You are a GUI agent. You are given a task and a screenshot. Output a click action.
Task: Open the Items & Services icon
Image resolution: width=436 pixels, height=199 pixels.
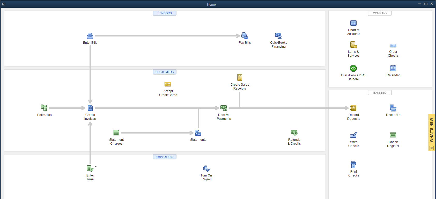point(353,45)
